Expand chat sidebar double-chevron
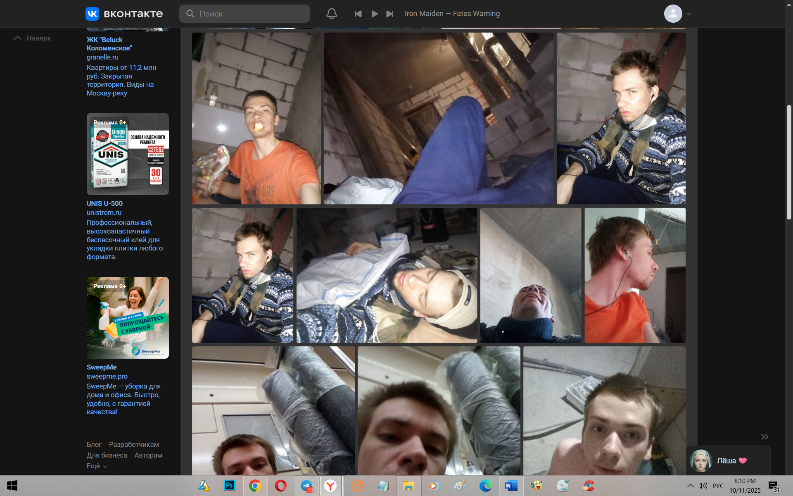Screen dimensions: 793x496 click(x=765, y=437)
